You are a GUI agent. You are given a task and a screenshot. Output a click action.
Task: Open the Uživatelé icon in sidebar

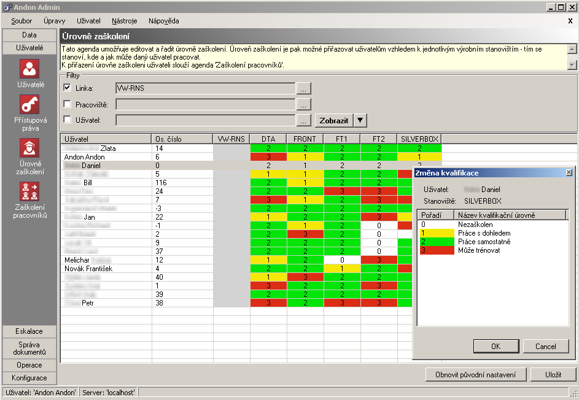click(30, 69)
